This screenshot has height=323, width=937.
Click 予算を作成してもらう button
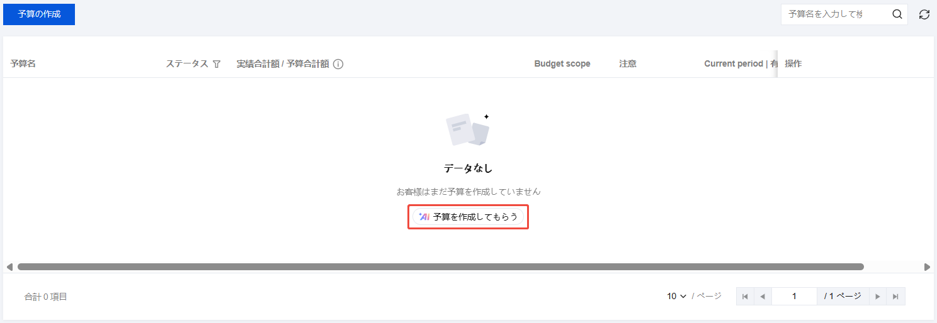pos(468,217)
